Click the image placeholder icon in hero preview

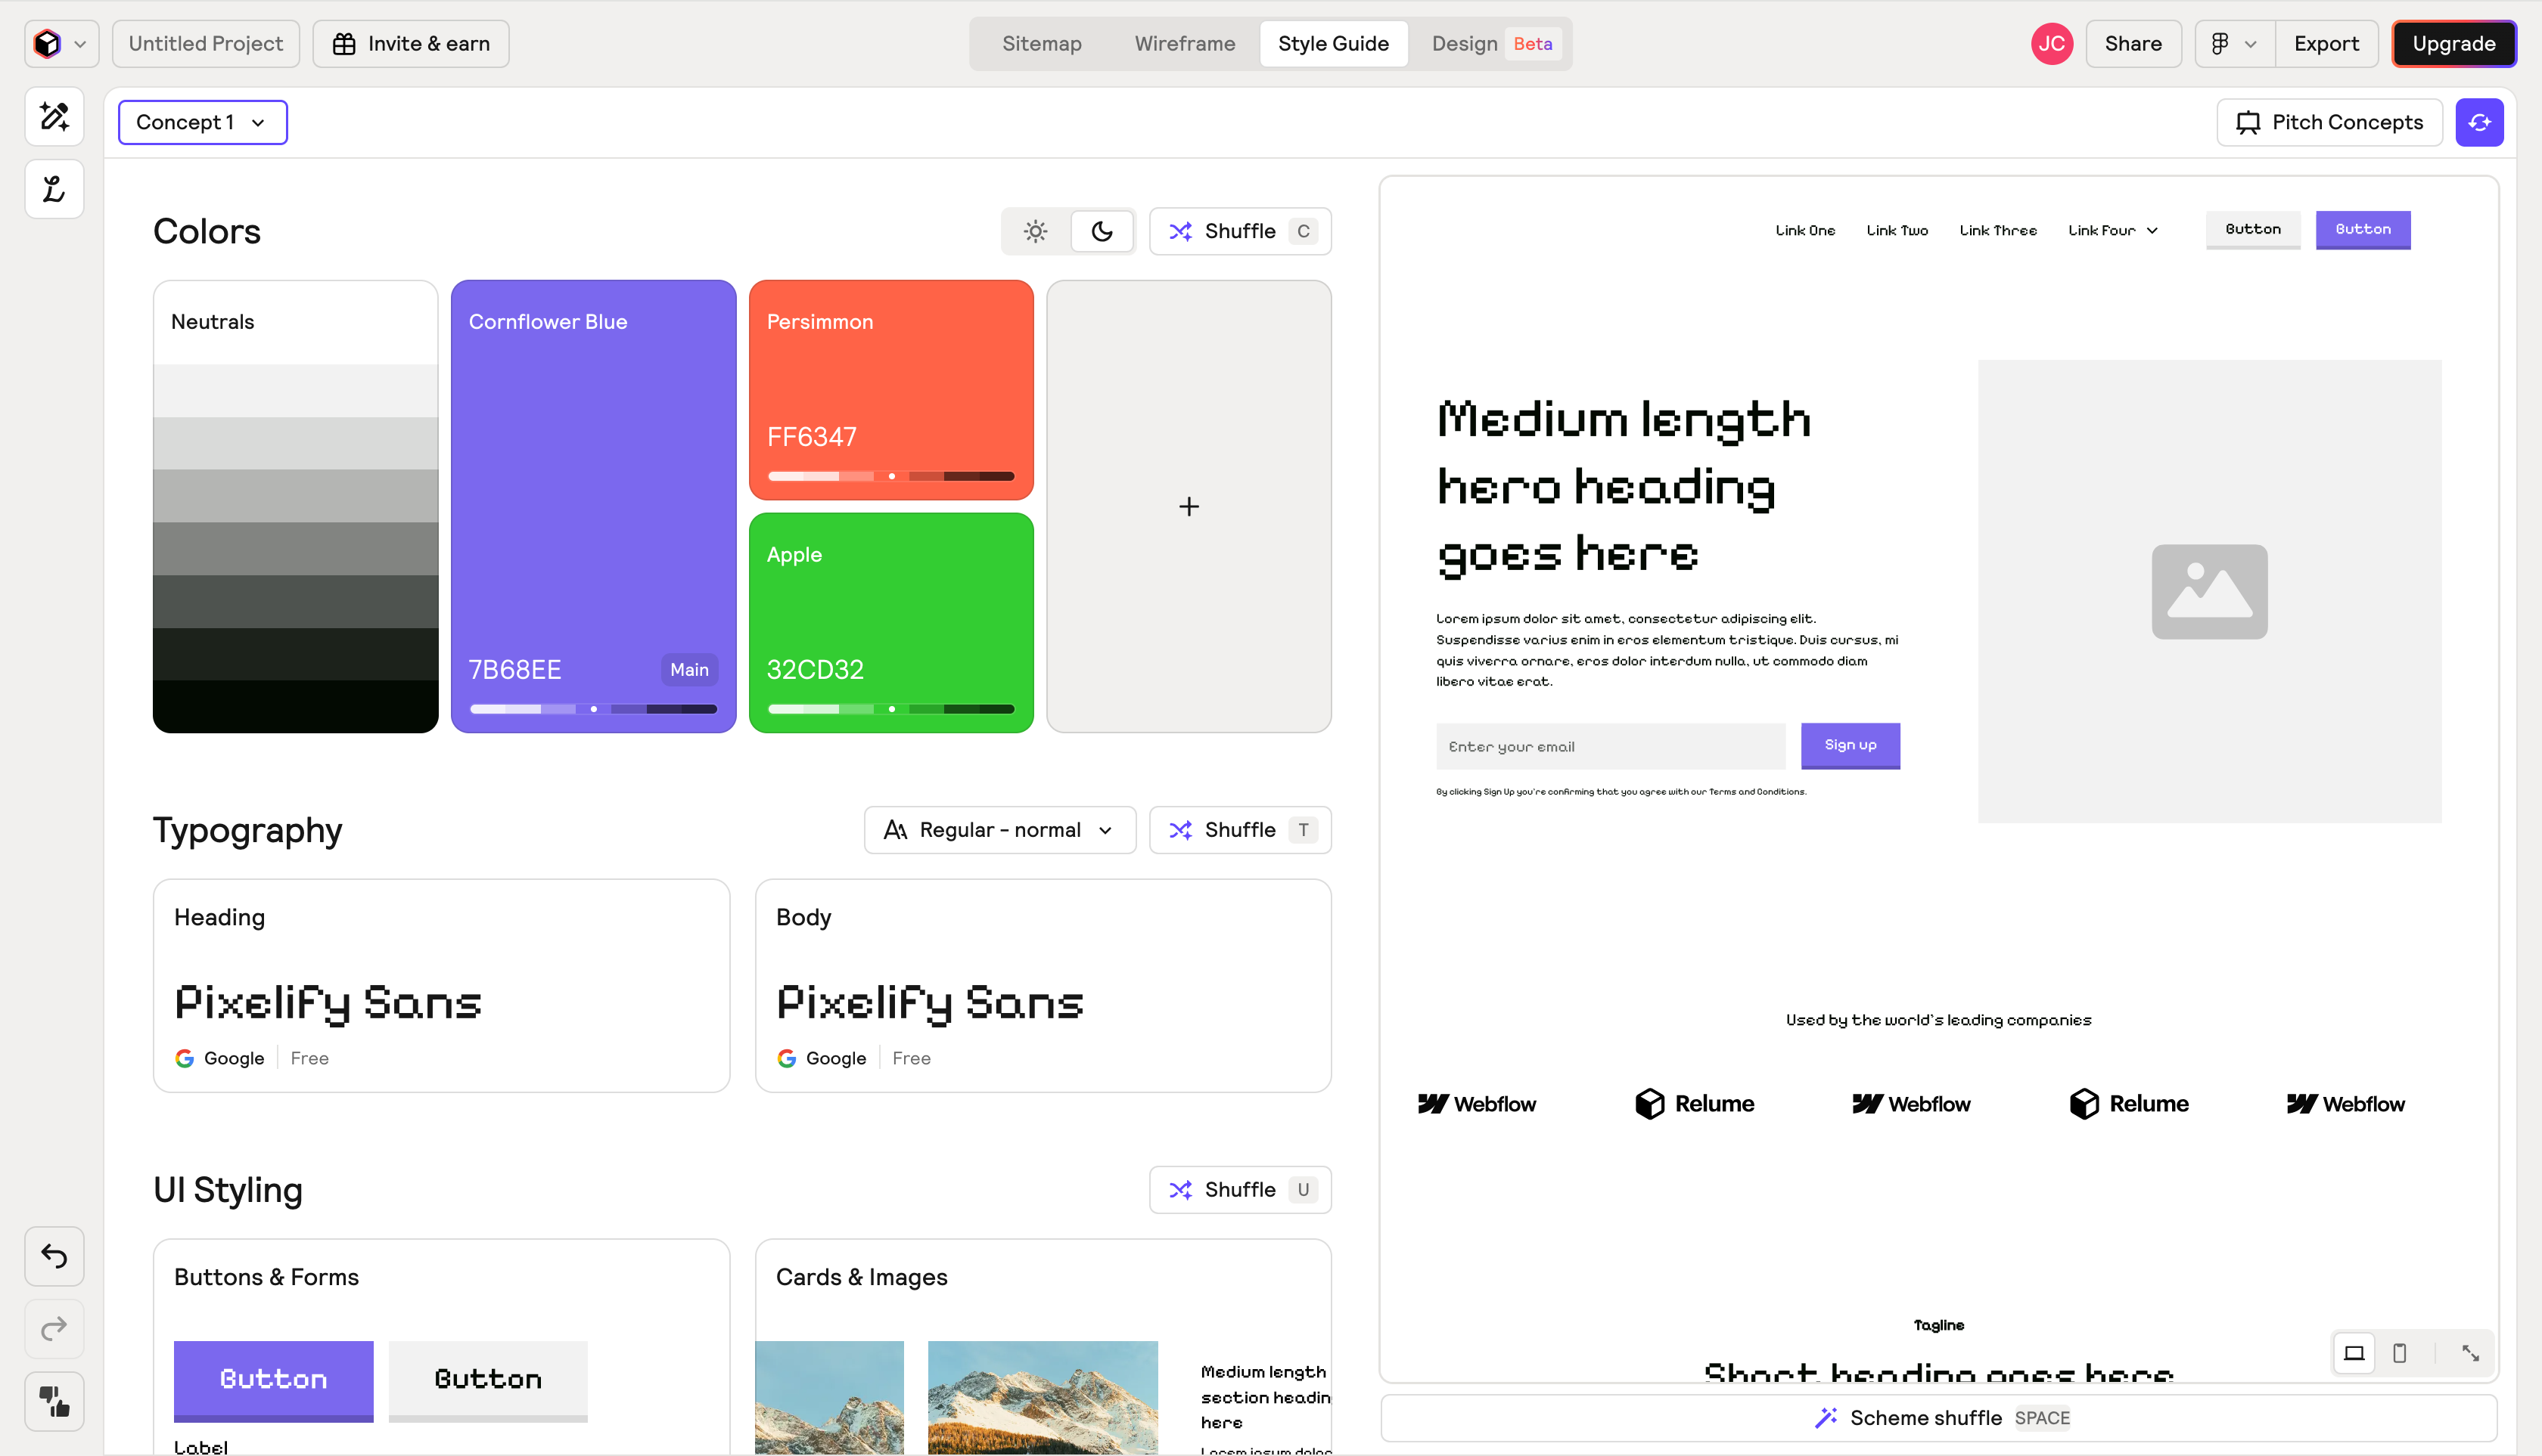tap(2208, 592)
